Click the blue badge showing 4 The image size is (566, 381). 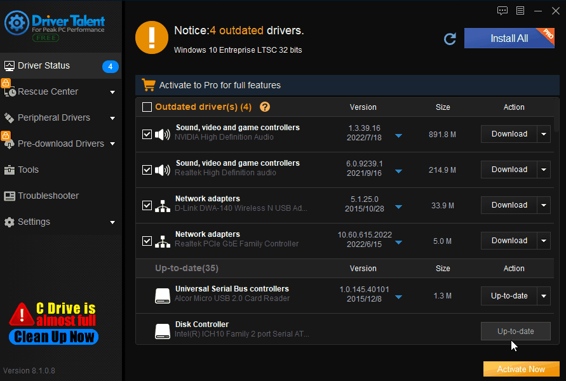[110, 67]
